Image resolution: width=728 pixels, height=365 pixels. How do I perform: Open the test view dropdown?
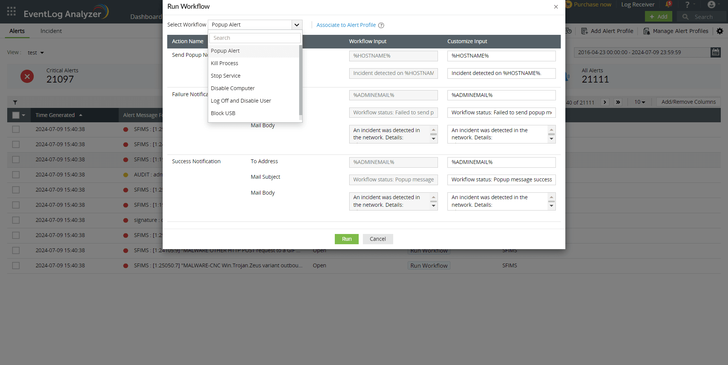tap(35, 52)
